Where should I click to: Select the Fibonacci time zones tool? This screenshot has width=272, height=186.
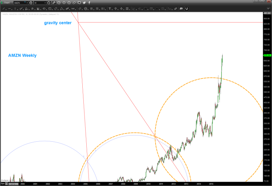click(x=103, y=8)
